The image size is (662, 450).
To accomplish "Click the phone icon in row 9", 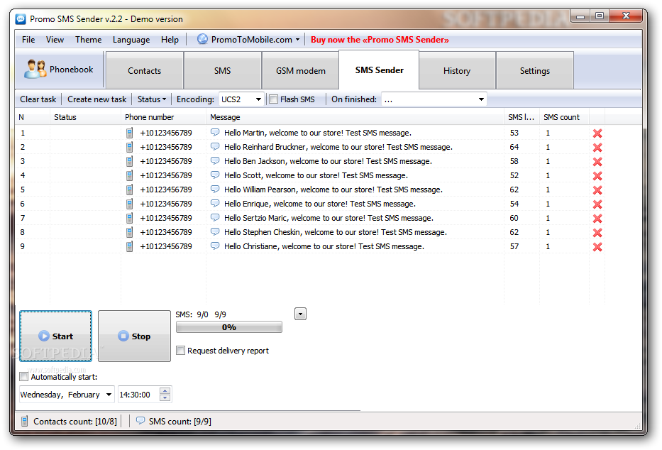I will tap(130, 246).
